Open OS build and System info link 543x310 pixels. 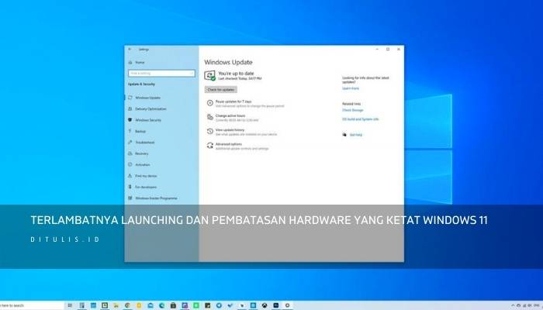tap(361, 119)
